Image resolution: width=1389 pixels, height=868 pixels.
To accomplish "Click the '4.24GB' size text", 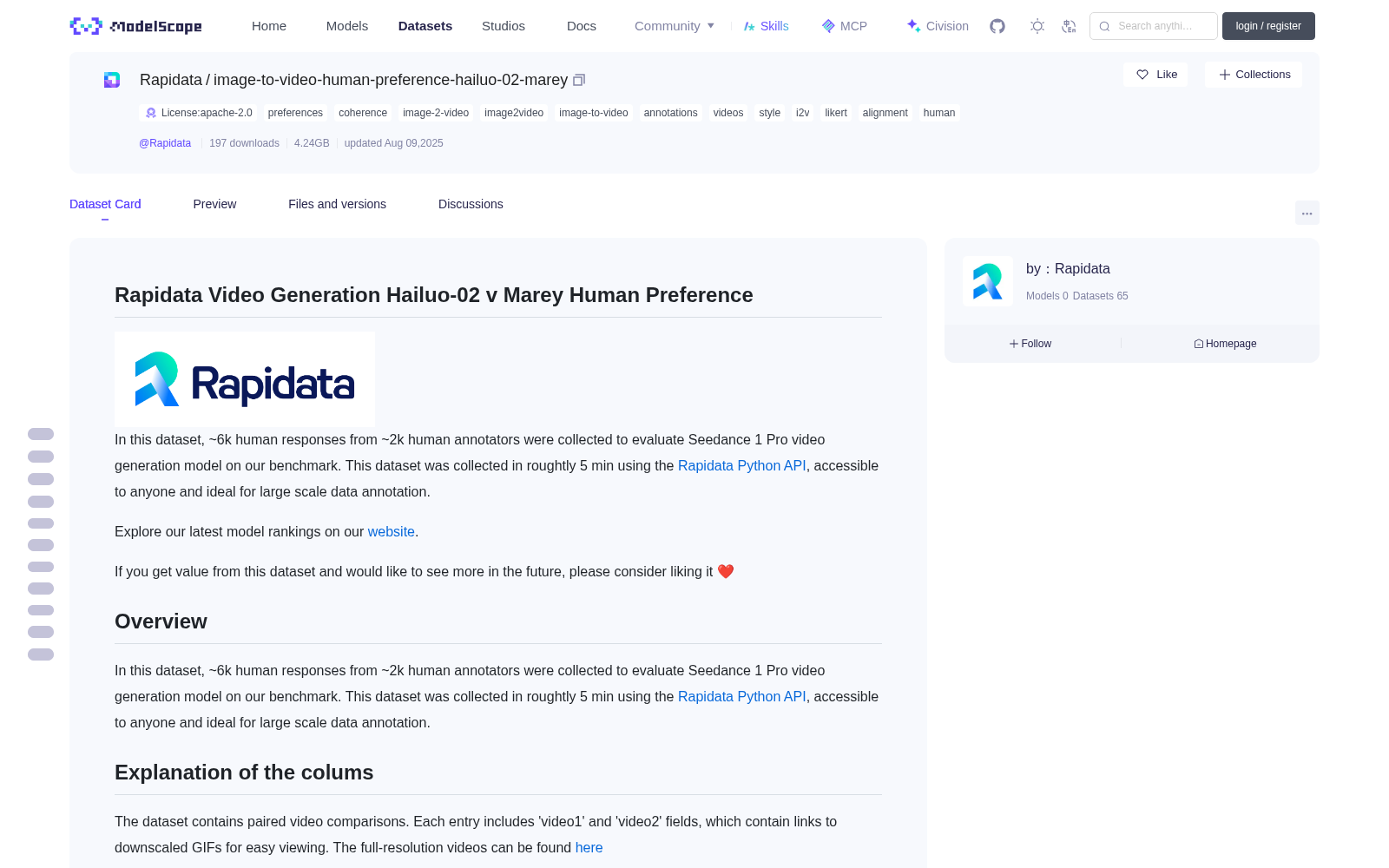I will point(312,143).
